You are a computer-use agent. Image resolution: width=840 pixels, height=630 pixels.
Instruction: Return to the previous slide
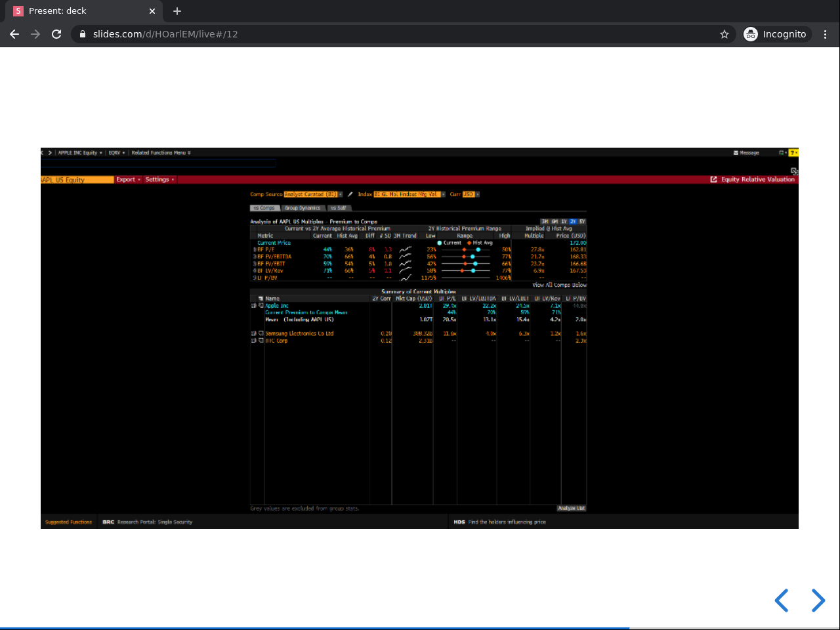781,600
